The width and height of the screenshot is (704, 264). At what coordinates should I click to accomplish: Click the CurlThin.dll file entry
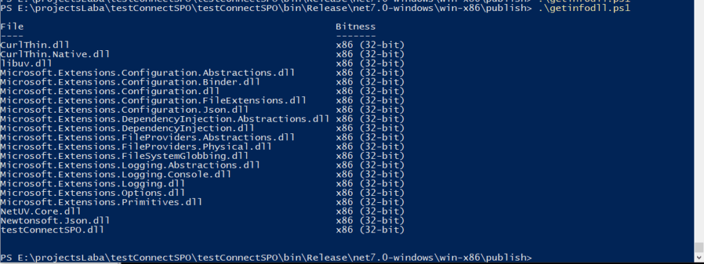click(x=35, y=45)
